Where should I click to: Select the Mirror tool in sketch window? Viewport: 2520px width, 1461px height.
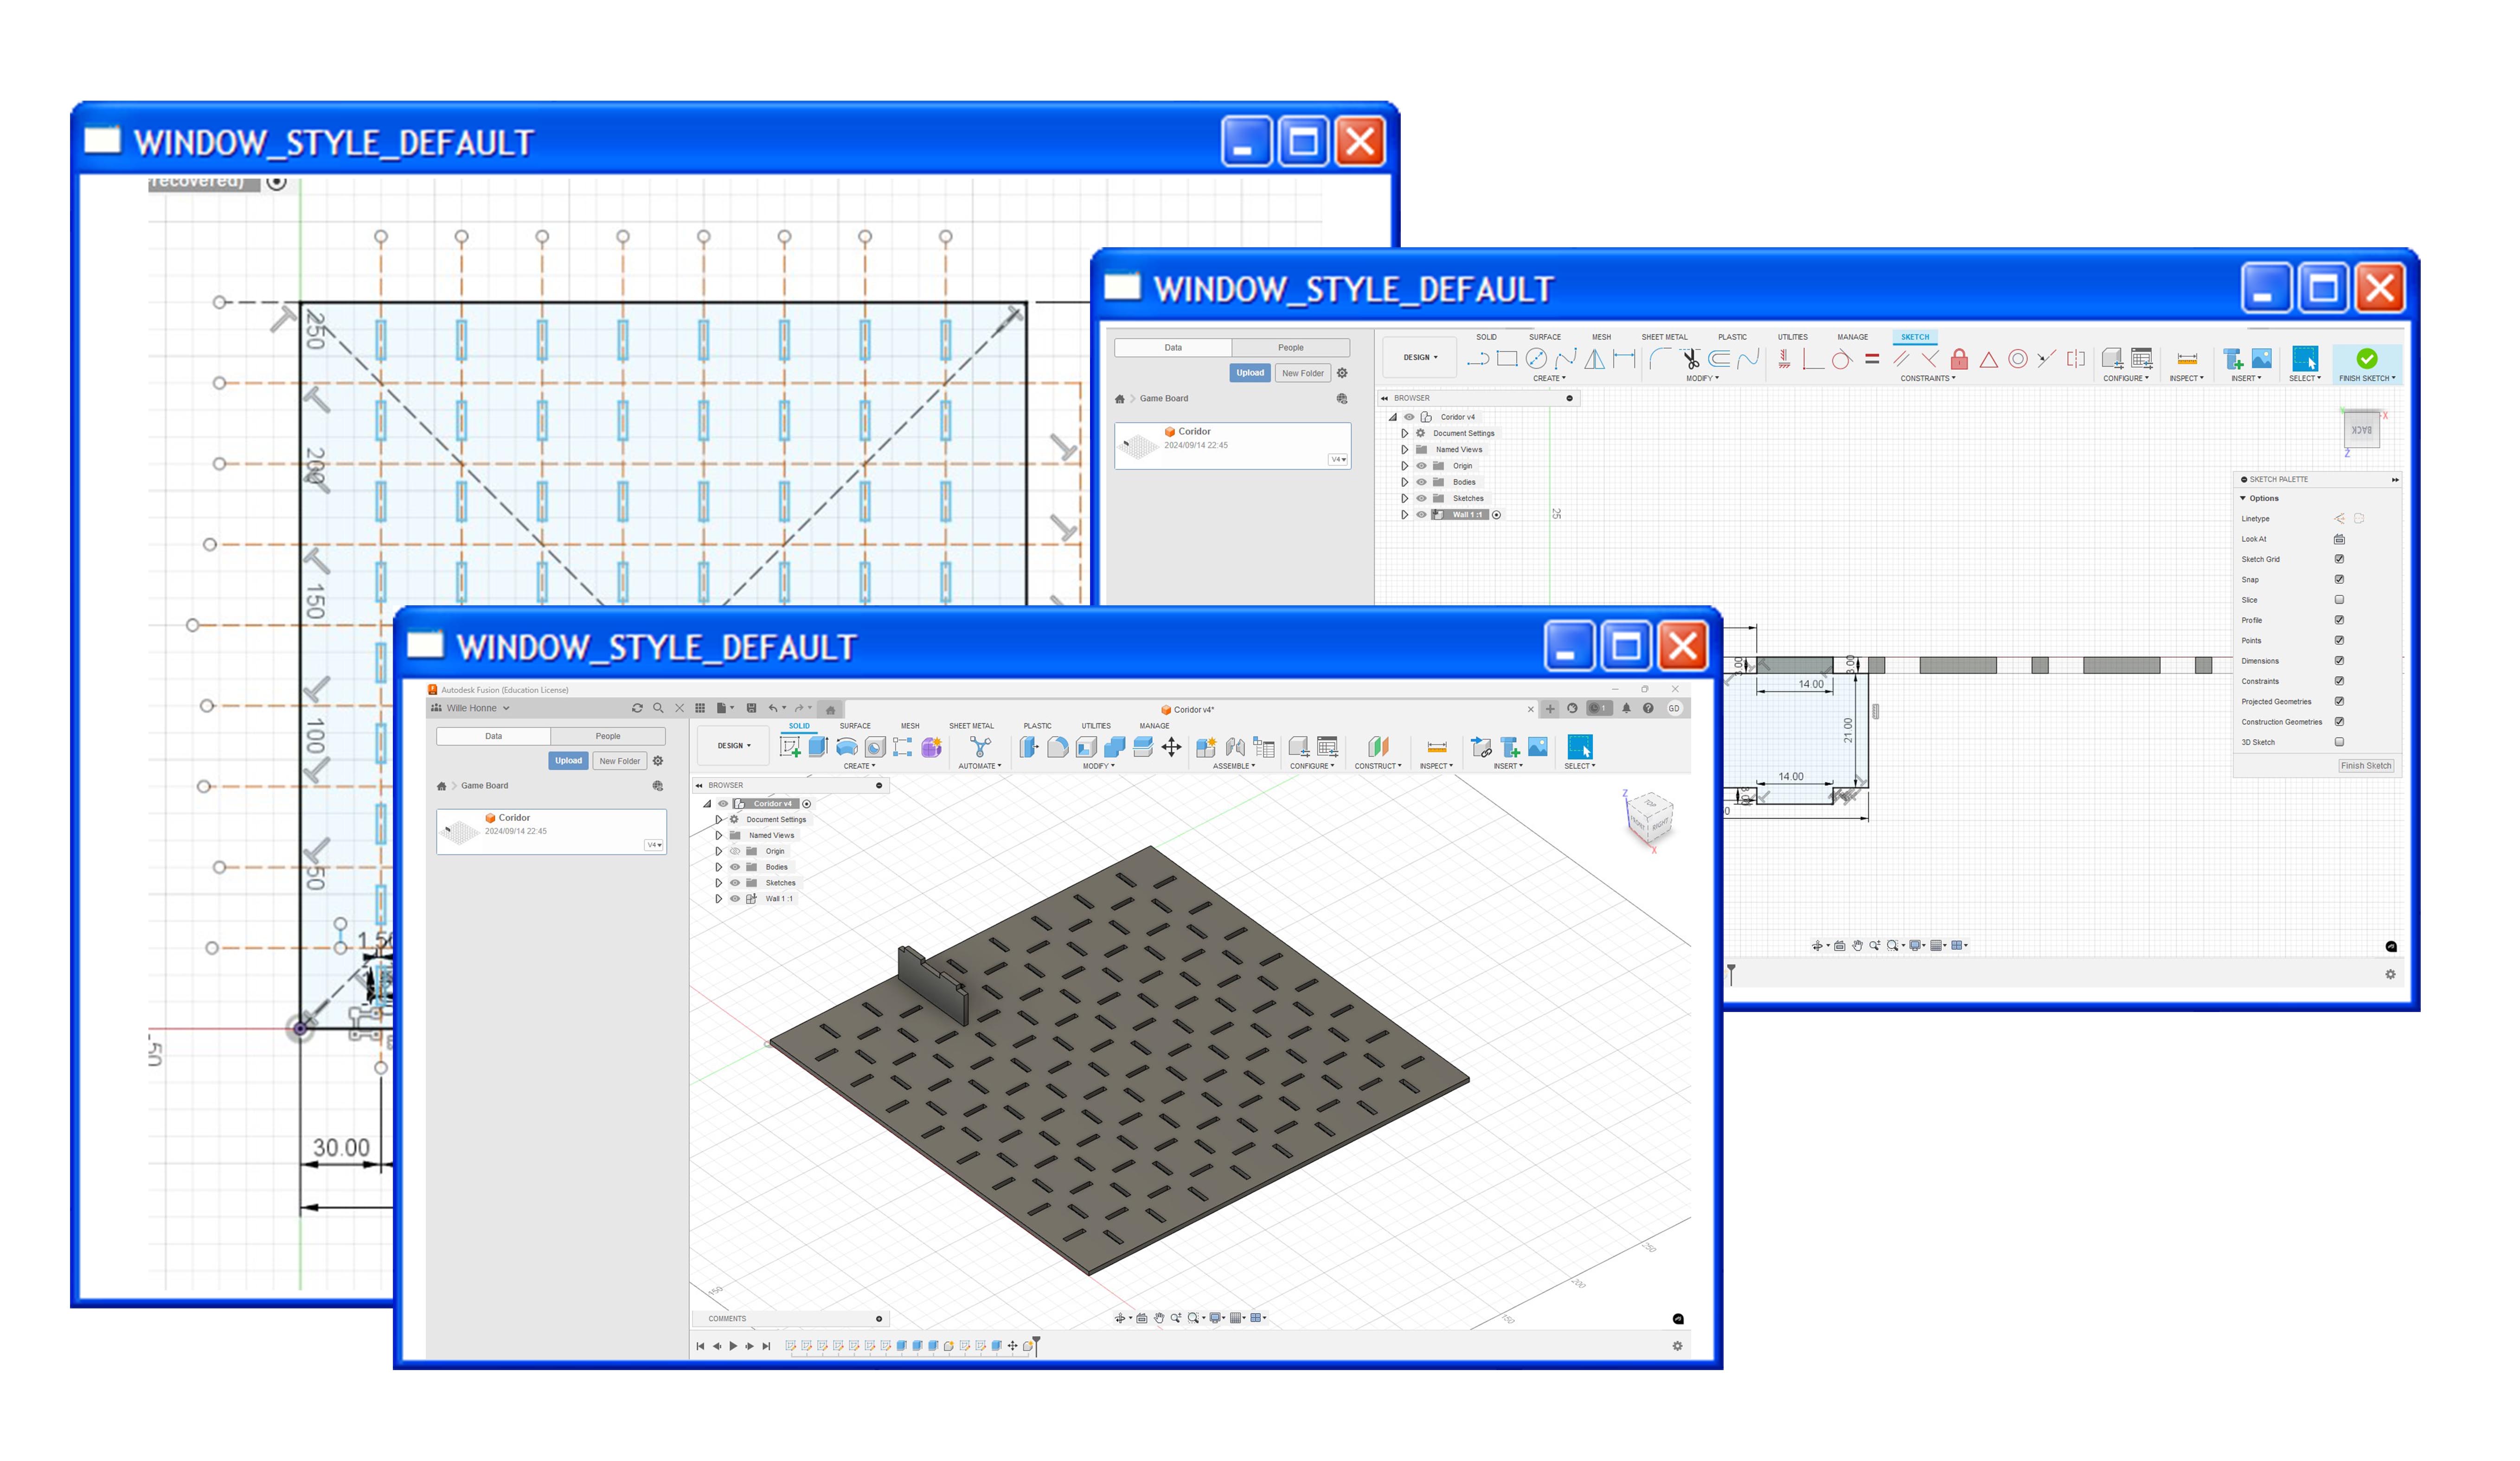[x=1595, y=359]
